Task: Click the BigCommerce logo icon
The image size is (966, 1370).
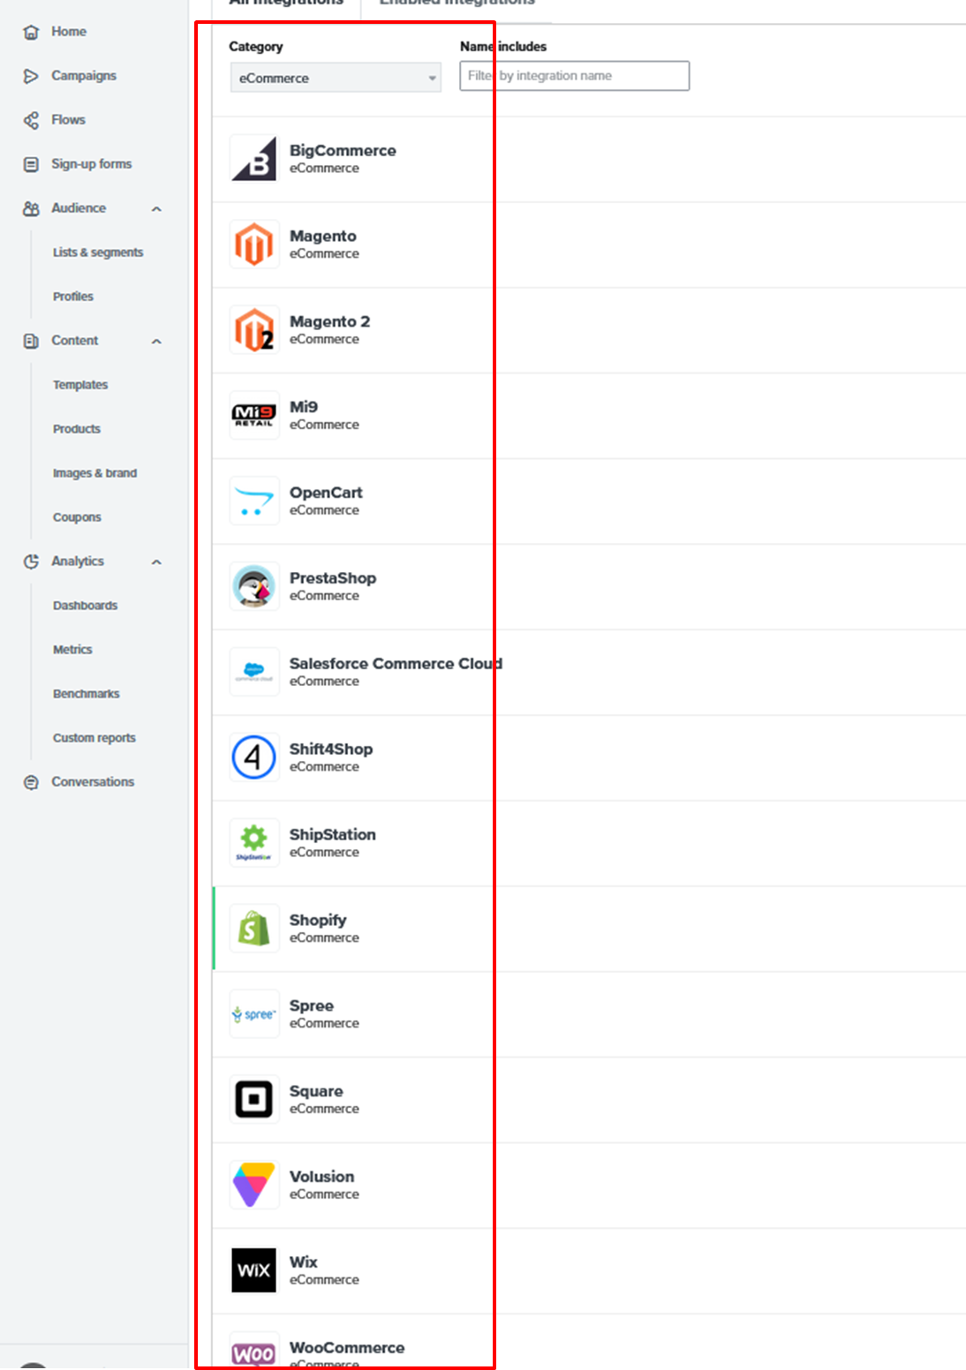Action: click(x=254, y=159)
